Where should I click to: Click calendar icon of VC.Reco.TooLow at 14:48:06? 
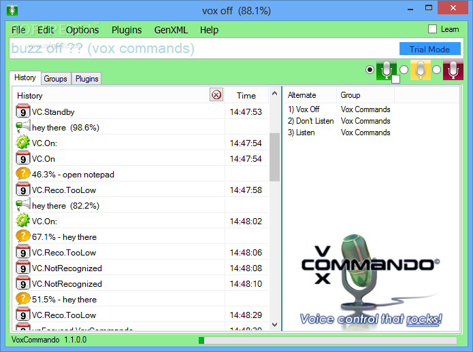pos(23,252)
